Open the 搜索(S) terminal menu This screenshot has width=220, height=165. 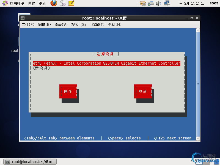coord(79,24)
